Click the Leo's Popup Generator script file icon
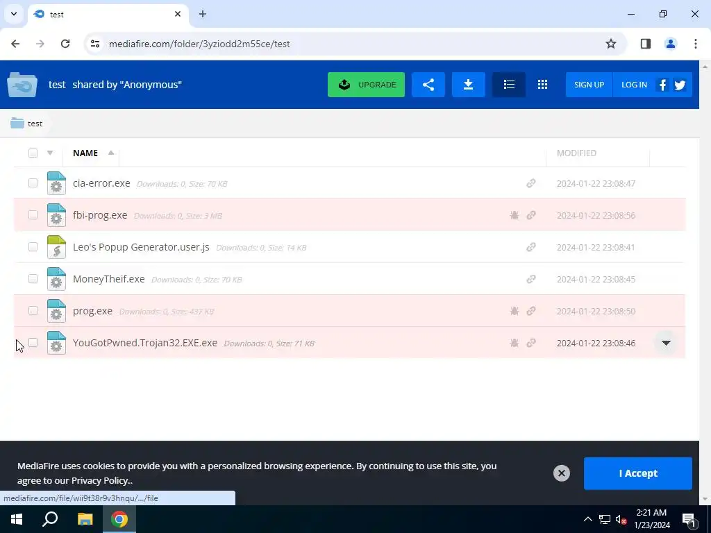 pyautogui.click(x=56, y=247)
